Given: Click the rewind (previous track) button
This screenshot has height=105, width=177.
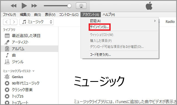Looking at the screenshot, I should point(14,6).
